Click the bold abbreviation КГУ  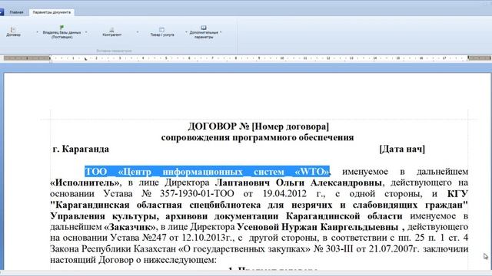(458, 194)
